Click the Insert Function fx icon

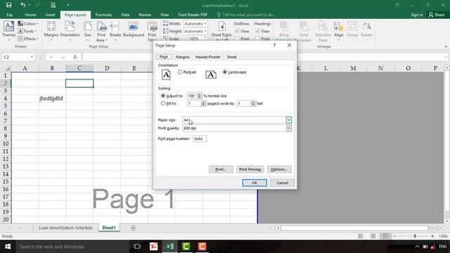(75, 57)
